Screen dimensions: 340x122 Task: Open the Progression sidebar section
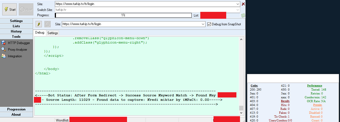tap(16, 109)
